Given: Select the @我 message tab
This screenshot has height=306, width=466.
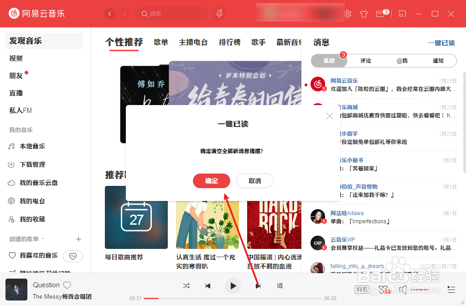Looking at the screenshot, I should [x=402, y=61].
